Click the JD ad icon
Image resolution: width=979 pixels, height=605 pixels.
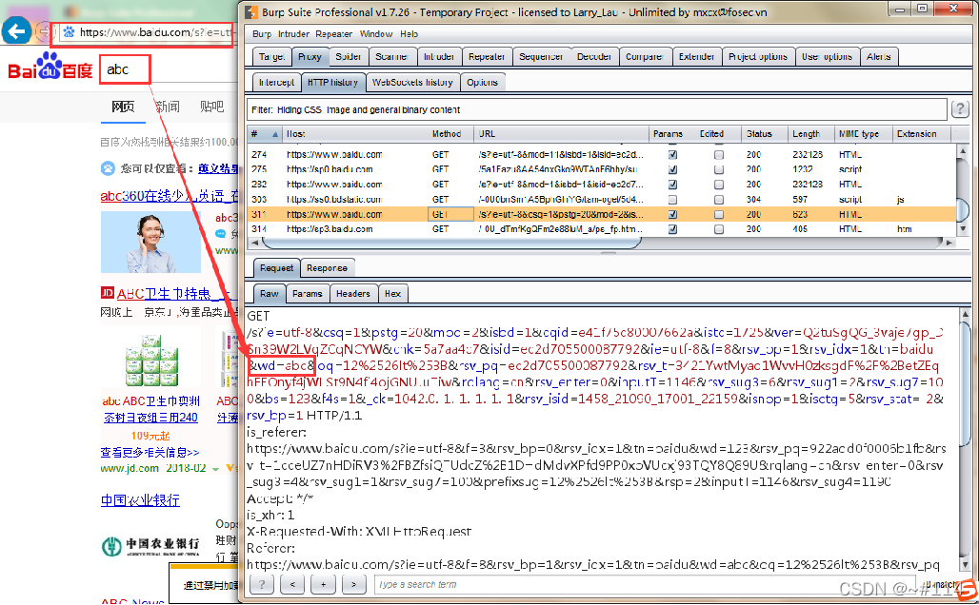[x=108, y=293]
